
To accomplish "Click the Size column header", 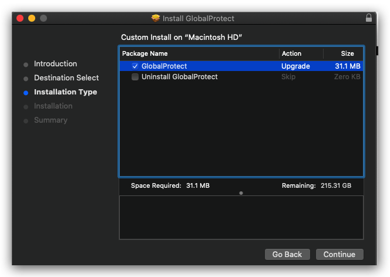I will [x=347, y=53].
